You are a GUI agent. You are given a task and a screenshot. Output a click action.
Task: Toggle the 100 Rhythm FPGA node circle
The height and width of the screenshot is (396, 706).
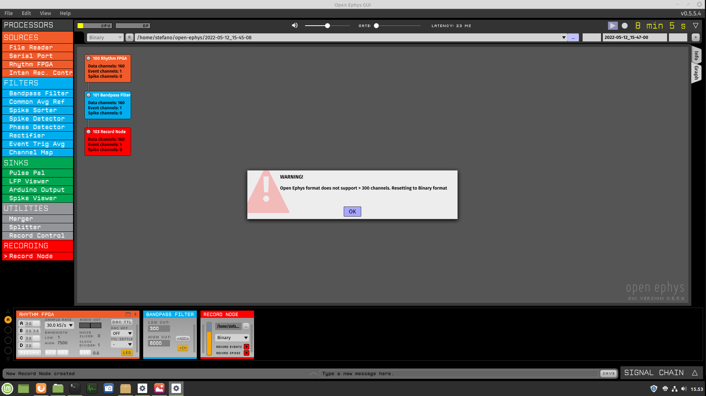click(88, 58)
